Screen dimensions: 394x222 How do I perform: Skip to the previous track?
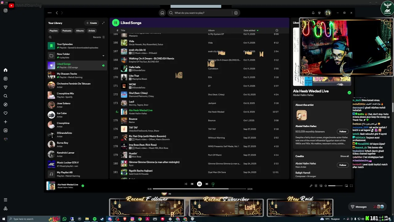click(x=192, y=184)
